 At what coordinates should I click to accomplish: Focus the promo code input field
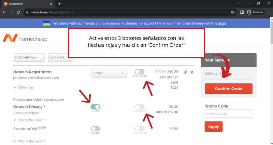click(229, 114)
